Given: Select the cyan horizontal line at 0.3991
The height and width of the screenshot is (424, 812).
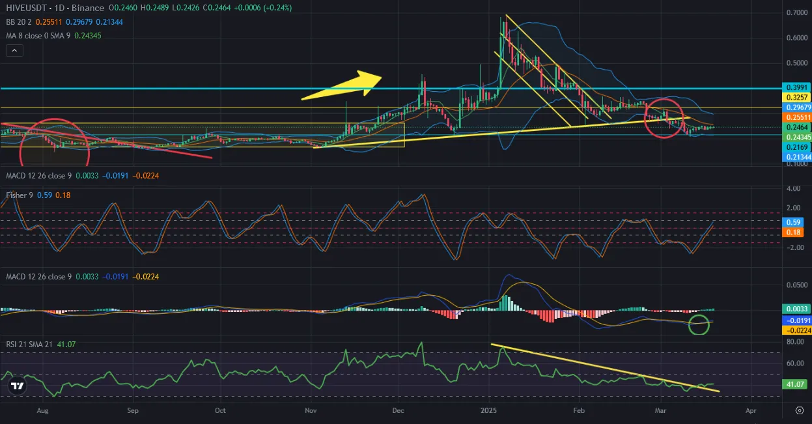Looking at the screenshot, I should tap(389, 88).
